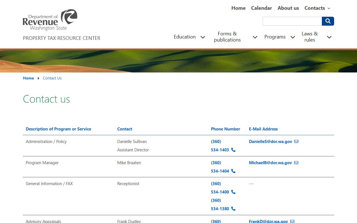This screenshot has height=223, width=357.
Task: Select Forms & publications navigation item
Action: click(227, 37)
